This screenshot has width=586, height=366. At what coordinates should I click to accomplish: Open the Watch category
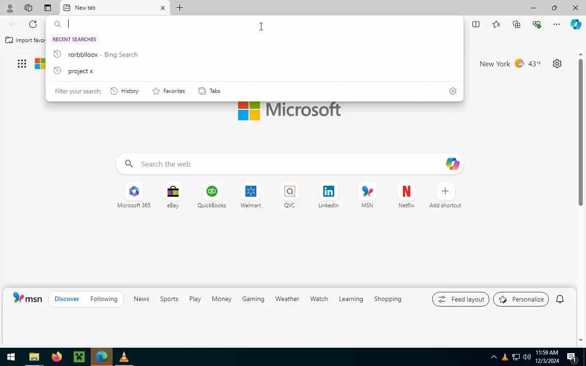[319, 299]
